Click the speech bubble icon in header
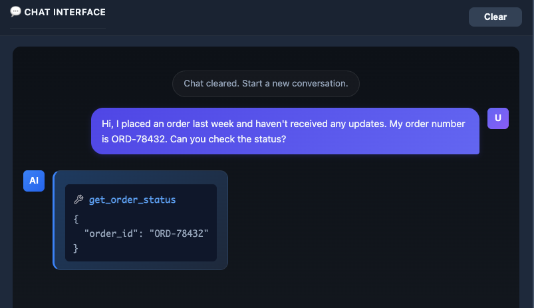The width and height of the screenshot is (534, 308). (x=16, y=11)
